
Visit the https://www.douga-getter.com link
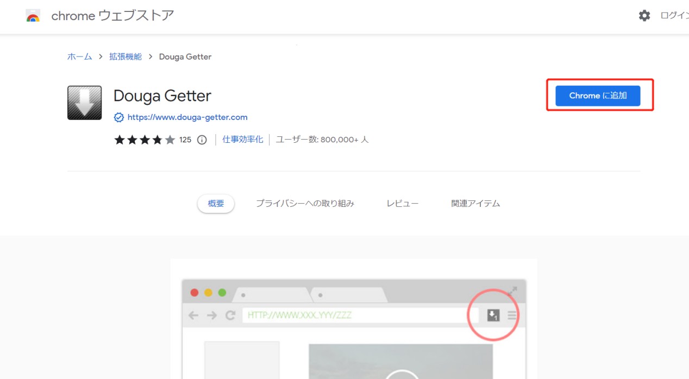pyautogui.click(x=187, y=117)
